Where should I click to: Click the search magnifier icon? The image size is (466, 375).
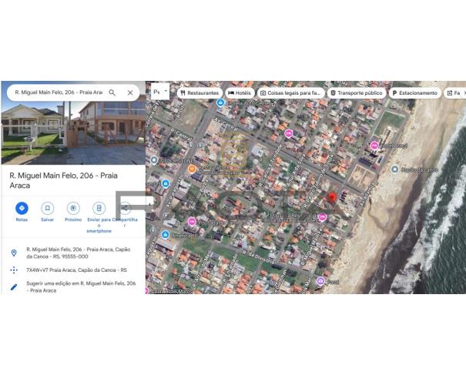[x=112, y=92]
